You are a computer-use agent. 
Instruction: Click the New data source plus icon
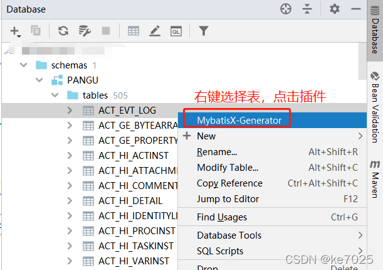click(x=15, y=31)
